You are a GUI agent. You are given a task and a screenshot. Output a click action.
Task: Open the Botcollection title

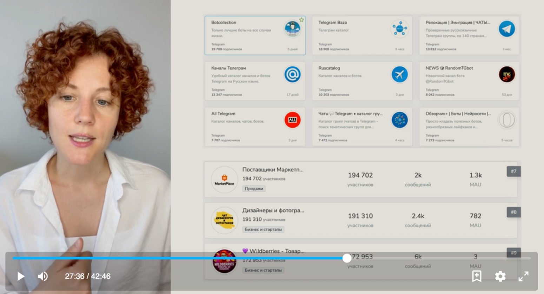tap(224, 22)
